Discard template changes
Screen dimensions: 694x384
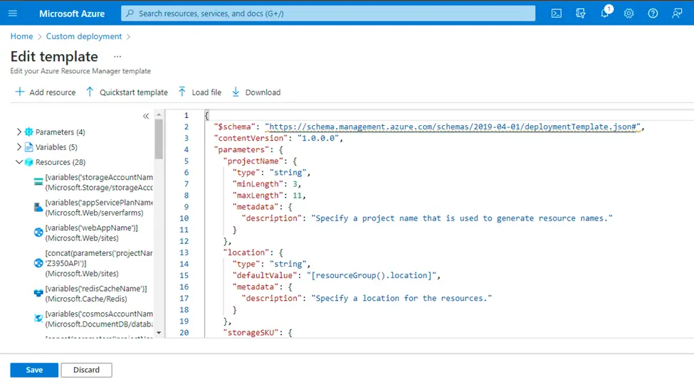click(86, 370)
